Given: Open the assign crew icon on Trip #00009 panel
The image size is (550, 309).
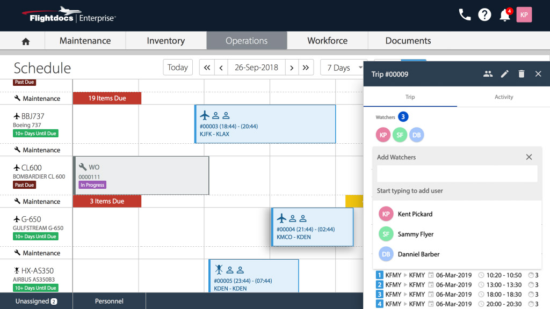Looking at the screenshot, I should [488, 73].
